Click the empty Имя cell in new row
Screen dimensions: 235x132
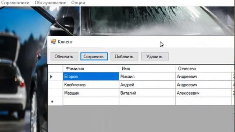click(147, 101)
